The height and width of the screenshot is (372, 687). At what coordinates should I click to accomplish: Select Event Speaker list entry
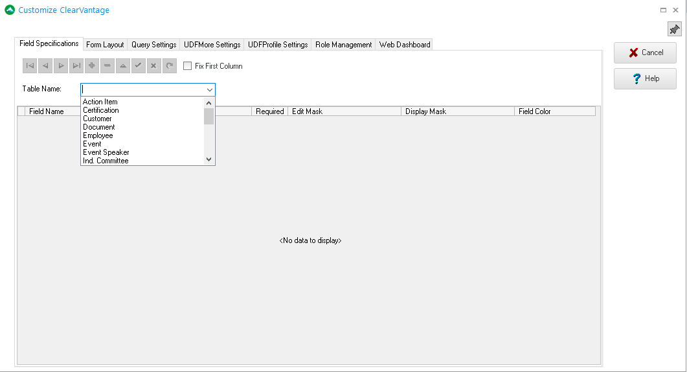tap(143, 152)
